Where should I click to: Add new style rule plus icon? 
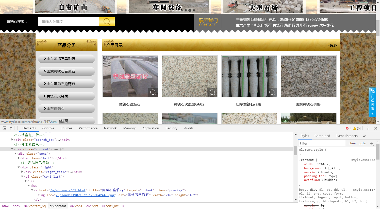pos(371,143)
